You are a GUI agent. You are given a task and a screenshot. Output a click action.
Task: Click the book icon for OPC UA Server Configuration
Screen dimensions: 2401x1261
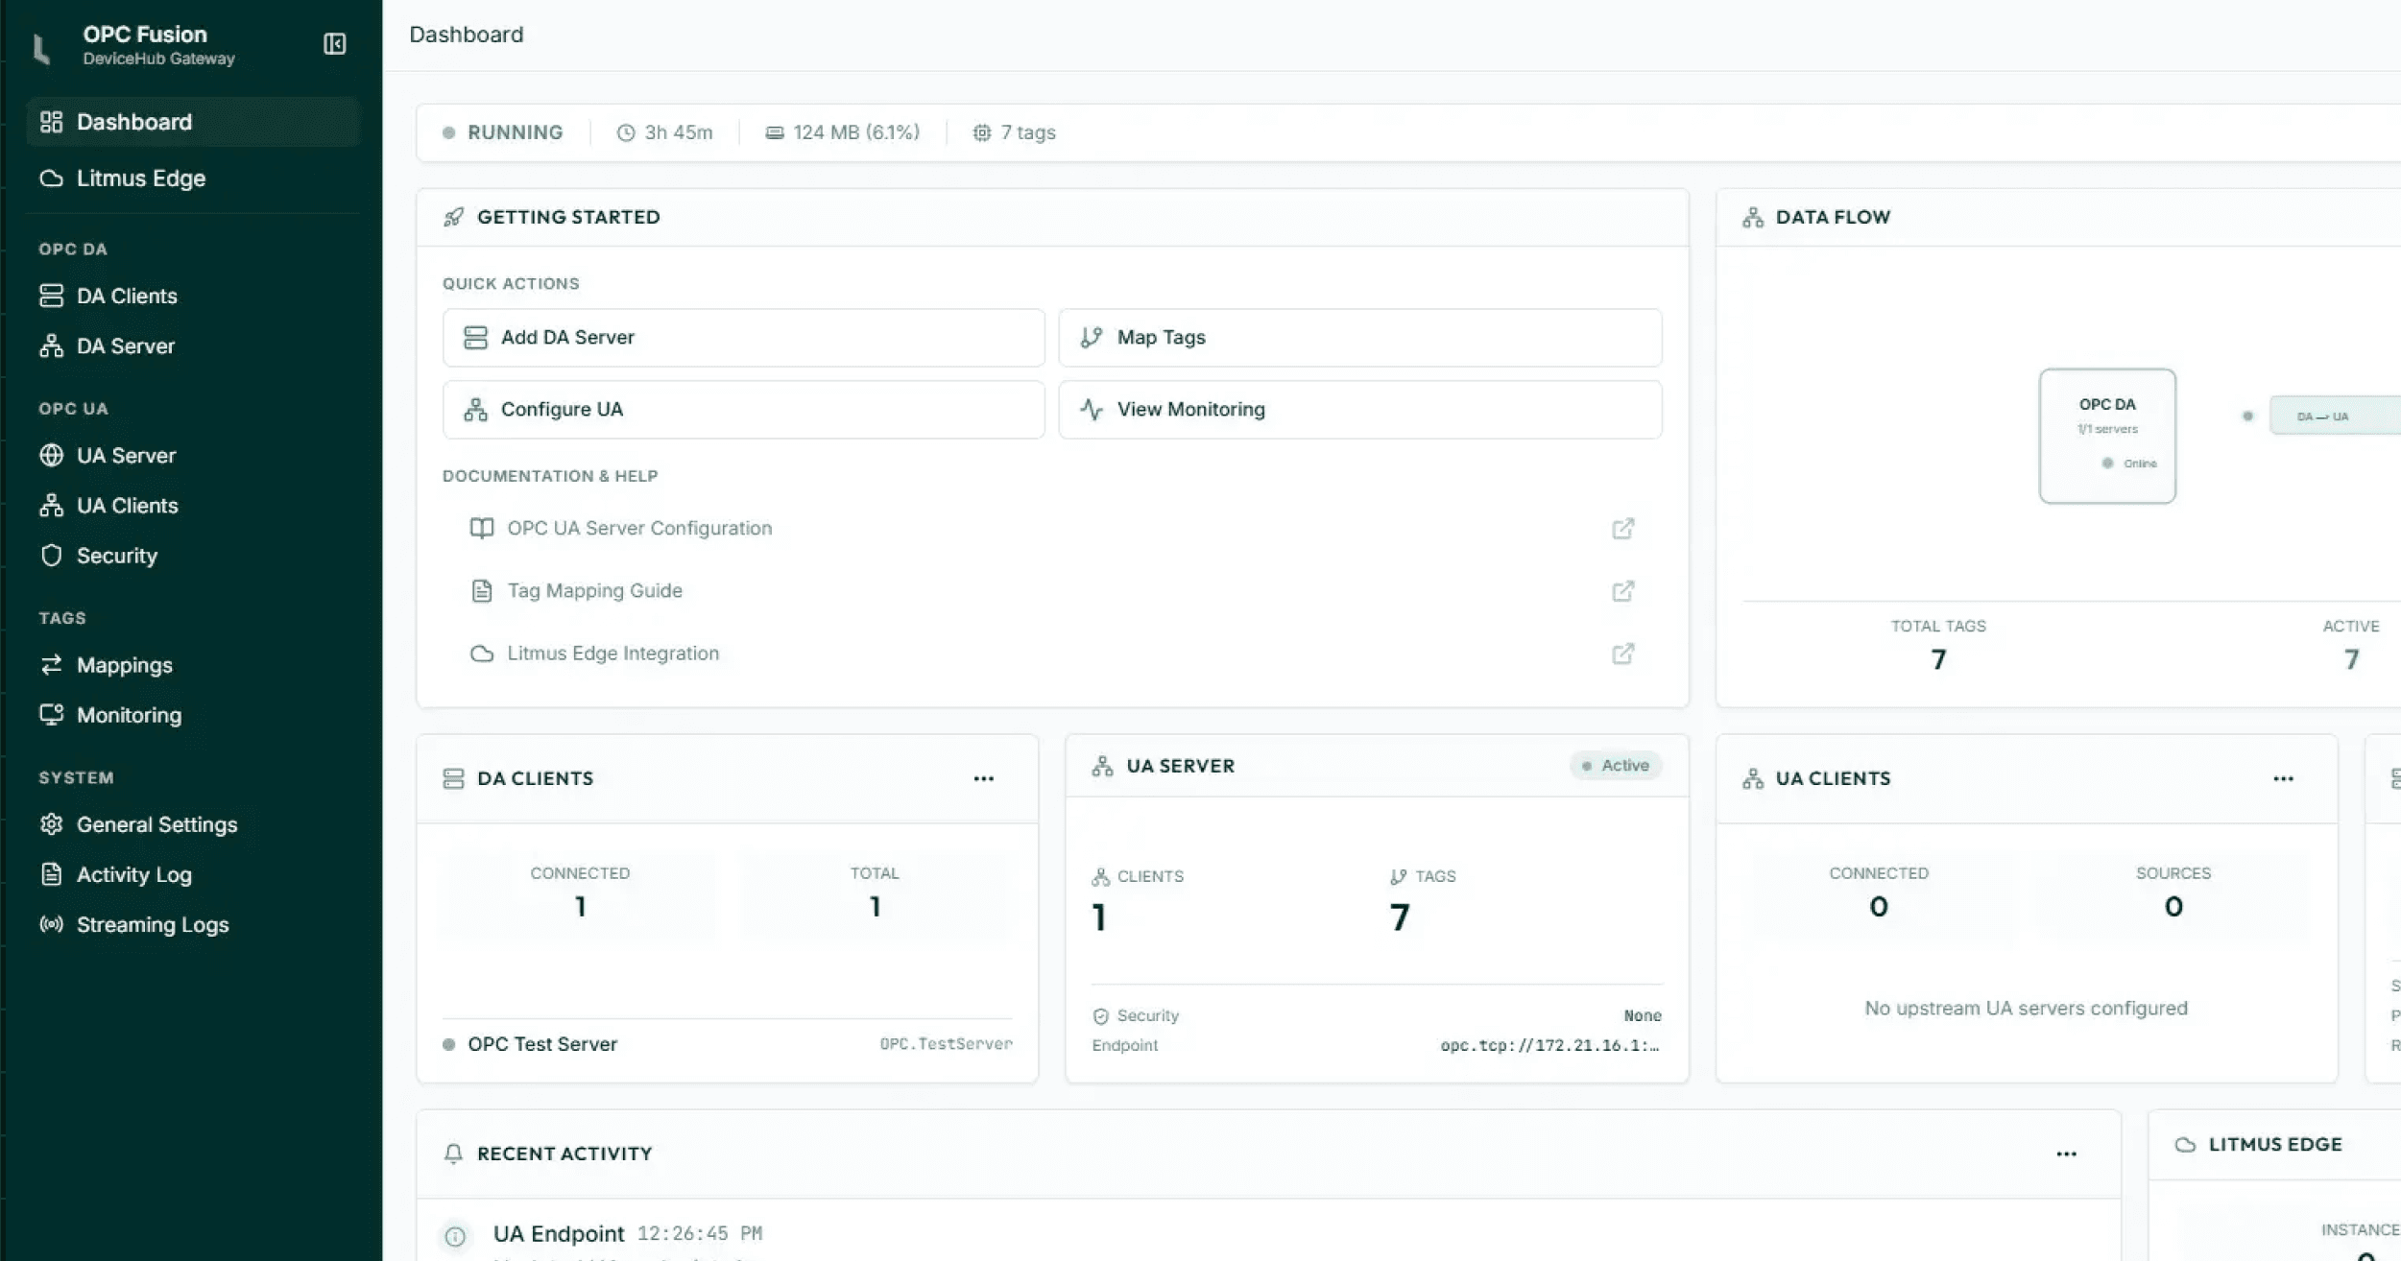tap(482, 528)
